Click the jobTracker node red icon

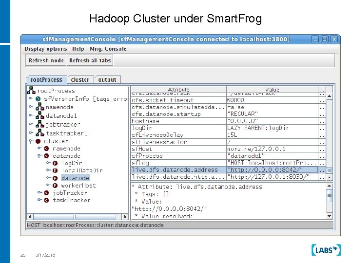(47, 193)
